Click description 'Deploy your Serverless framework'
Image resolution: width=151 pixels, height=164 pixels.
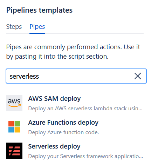coord(85,156)
